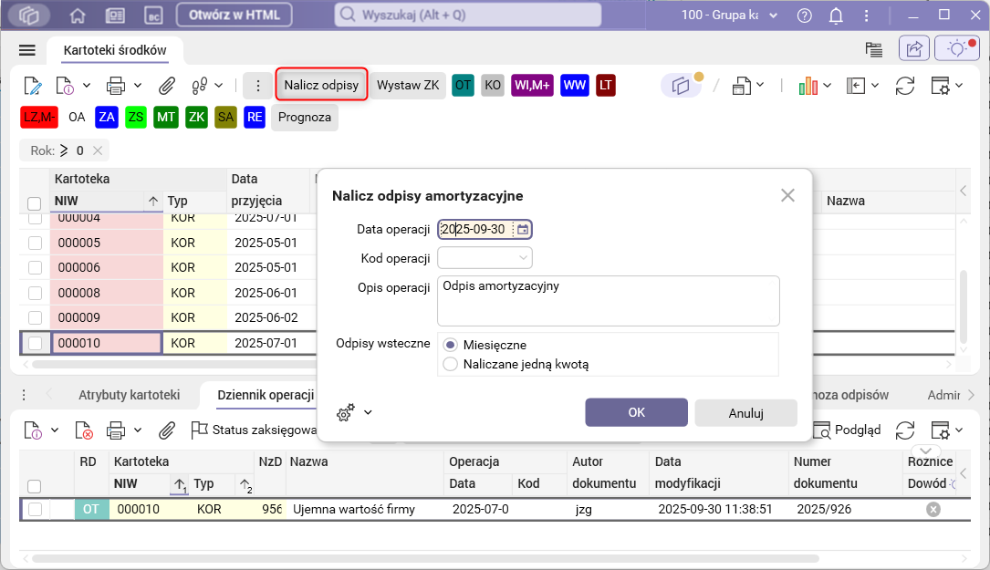Delete document icon in journal toolbar
990x570 pixels.
tap(84, 430)
